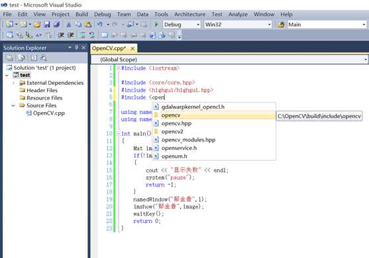Image resolution: width=369 pixels, height=258 pixels.
Task: Click the Undo arrow icon
Action: [100, 25]
